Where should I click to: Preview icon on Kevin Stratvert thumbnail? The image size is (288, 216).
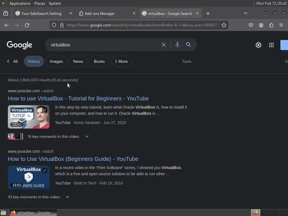point(44,110)
